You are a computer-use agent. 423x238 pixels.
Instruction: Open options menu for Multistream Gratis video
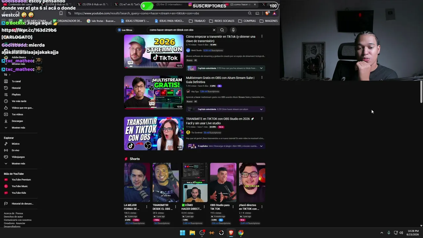[262, 77]
